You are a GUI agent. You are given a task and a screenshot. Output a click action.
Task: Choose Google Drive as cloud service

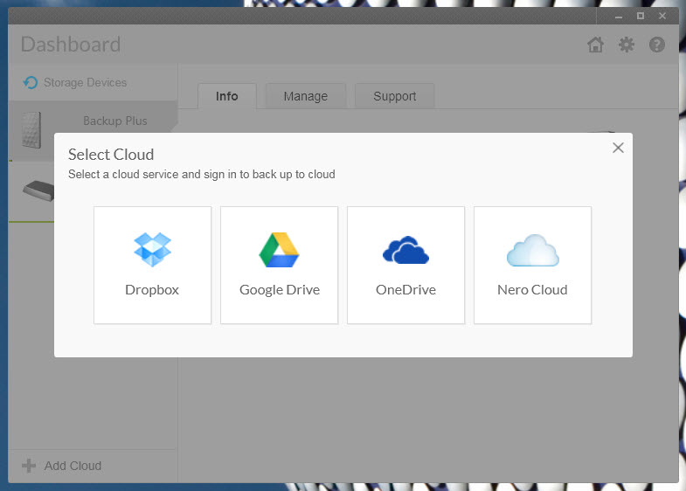coord(279,265)
